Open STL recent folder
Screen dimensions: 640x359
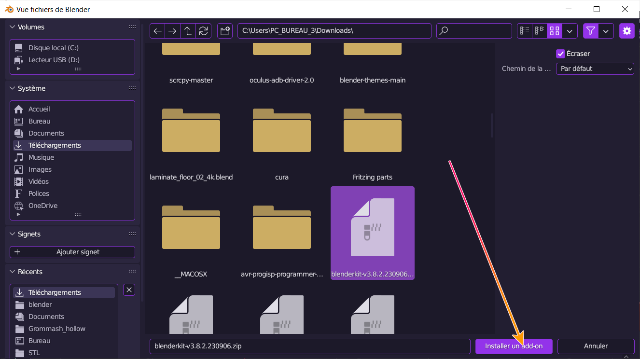64,353
